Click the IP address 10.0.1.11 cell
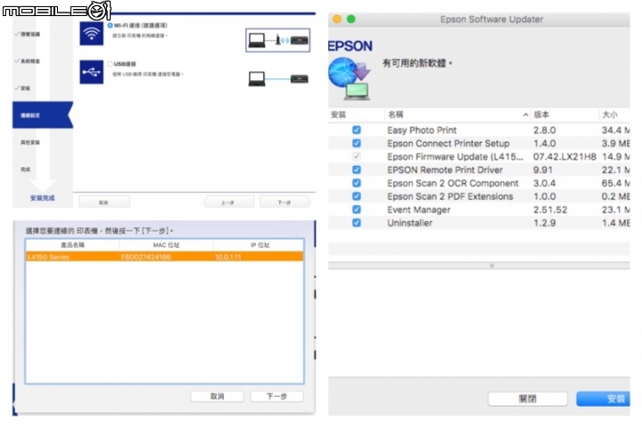 pos(228,257)
